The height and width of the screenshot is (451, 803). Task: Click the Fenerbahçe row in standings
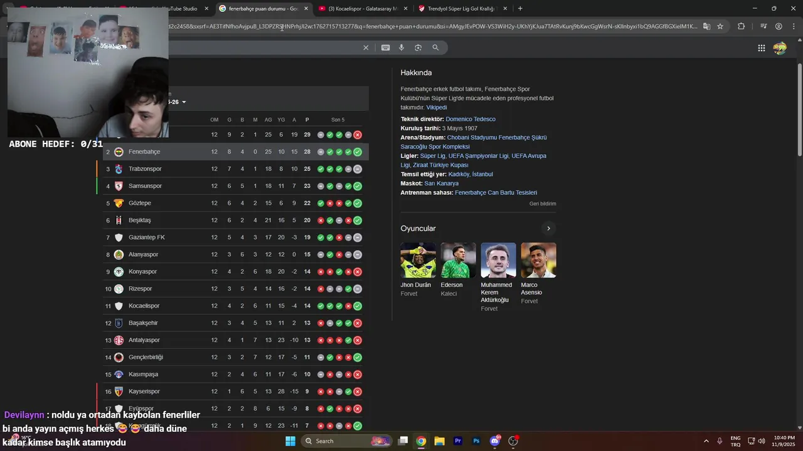(236, 152)
